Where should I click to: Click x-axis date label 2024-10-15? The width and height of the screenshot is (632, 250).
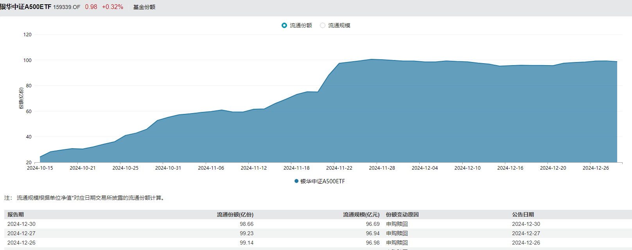click(x=40, y=168)
